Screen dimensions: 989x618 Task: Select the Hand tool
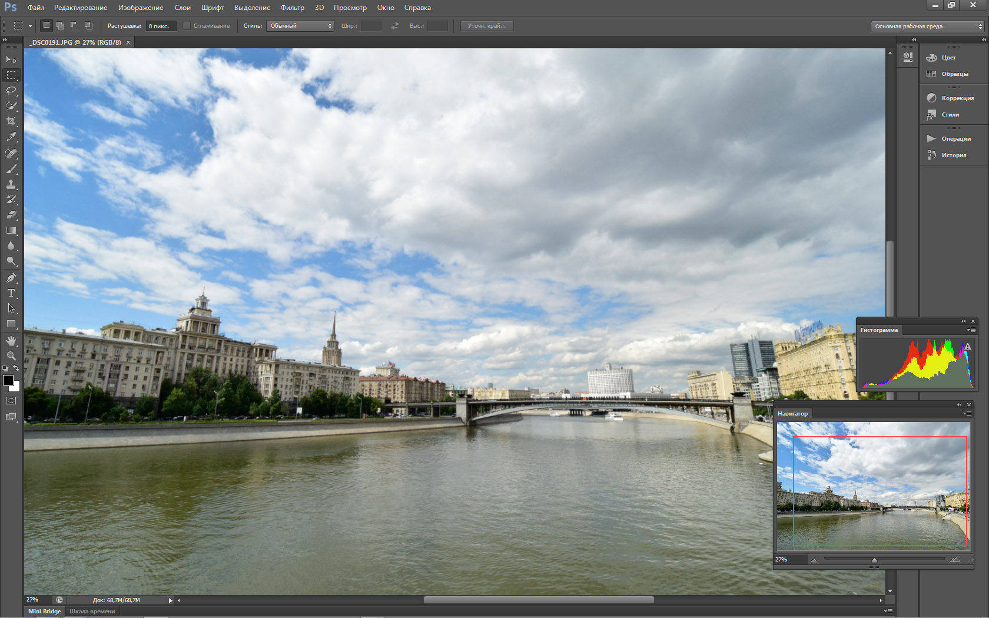pos(11,341)
